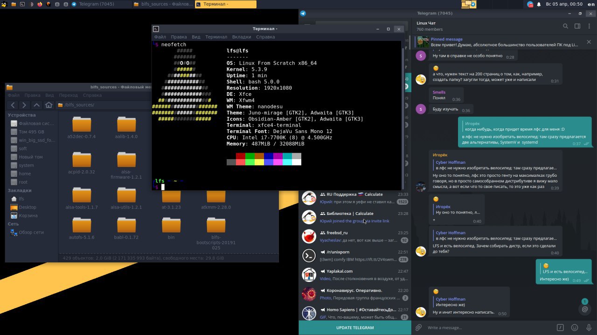Open the clock showing Вс 05 апр, 00:50
The image size is (597, 335).
click(564, 4)
